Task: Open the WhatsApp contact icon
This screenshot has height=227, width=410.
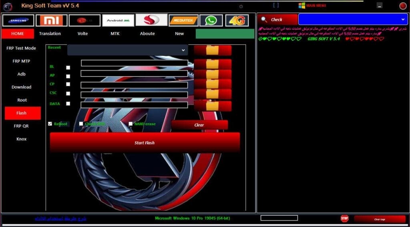Action: pyautogui.click(x=211, y=20)
